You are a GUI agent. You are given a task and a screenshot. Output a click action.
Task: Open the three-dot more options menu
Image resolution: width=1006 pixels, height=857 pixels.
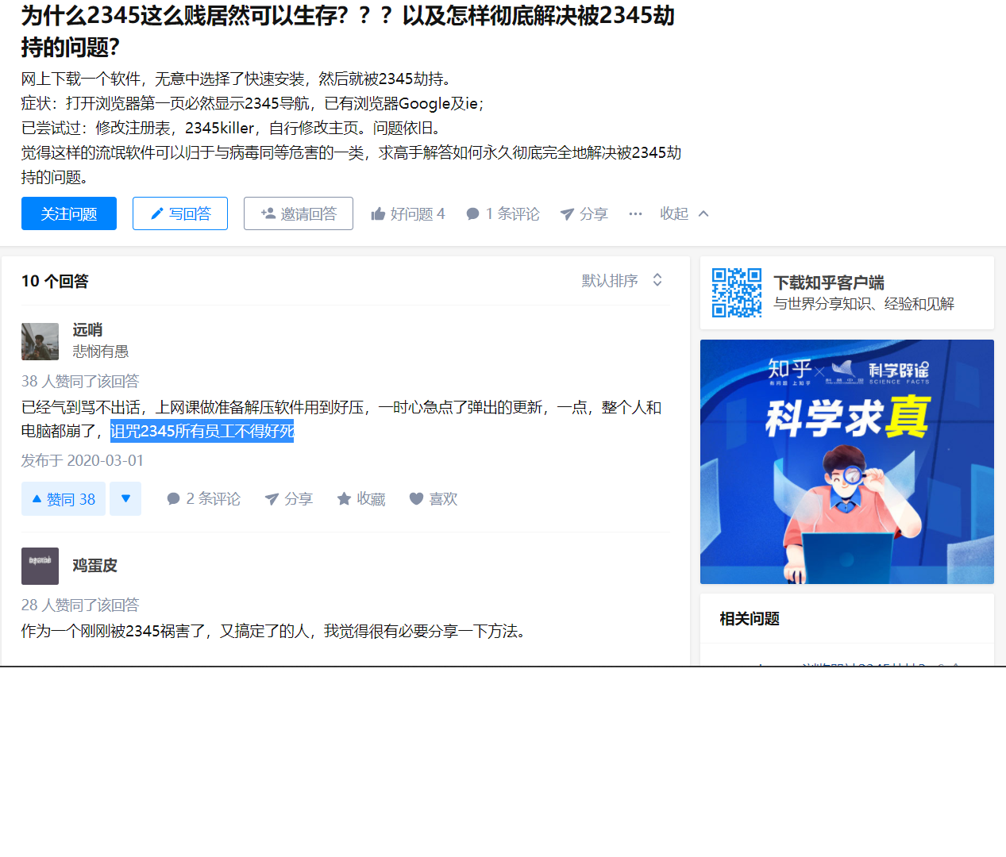click(635, 213)
